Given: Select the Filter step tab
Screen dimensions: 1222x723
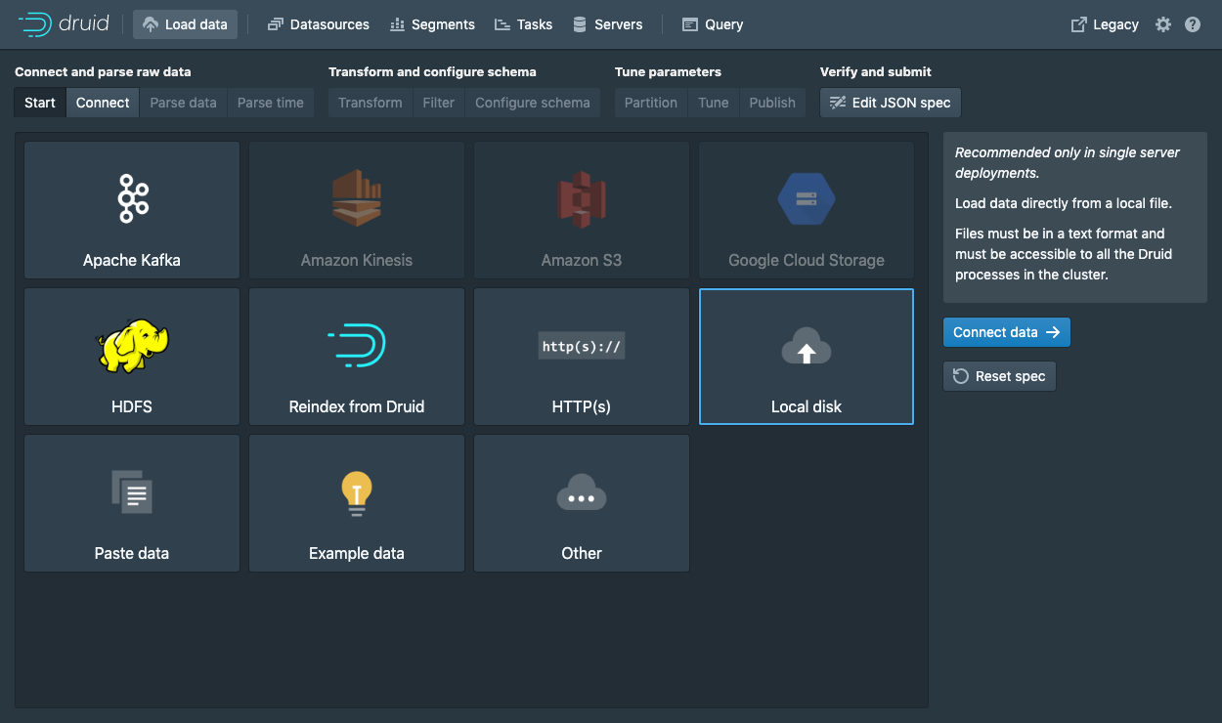Looking at the screenshot, I should (x=439, y=103).
